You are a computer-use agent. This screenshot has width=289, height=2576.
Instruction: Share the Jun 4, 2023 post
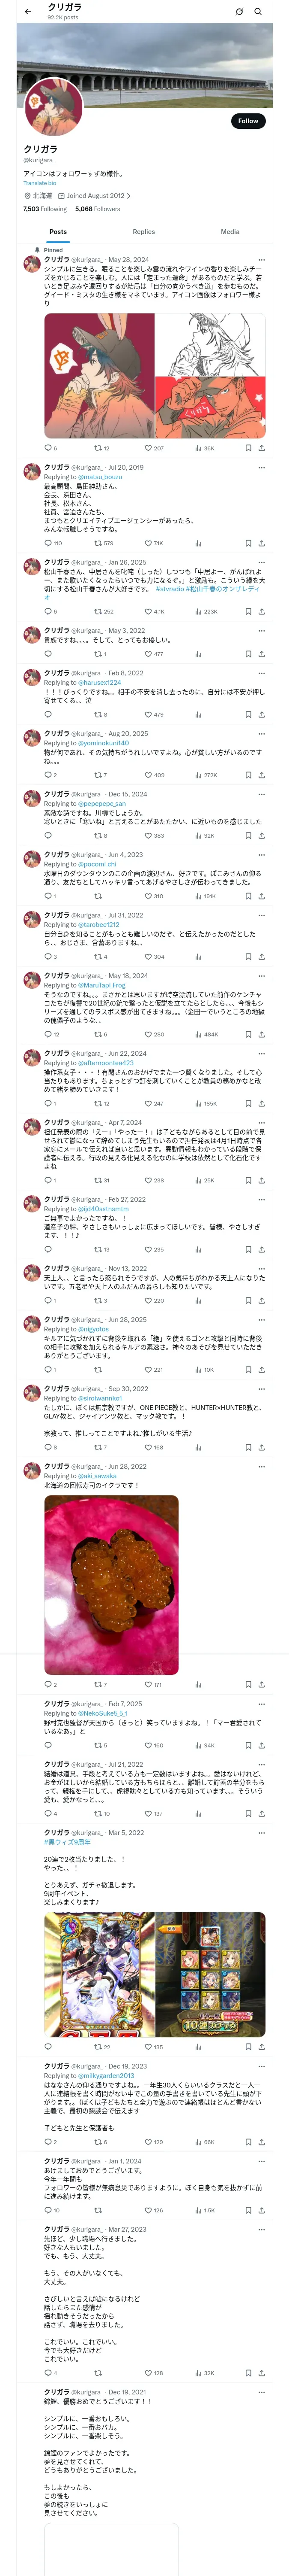(x=261, y=896)
